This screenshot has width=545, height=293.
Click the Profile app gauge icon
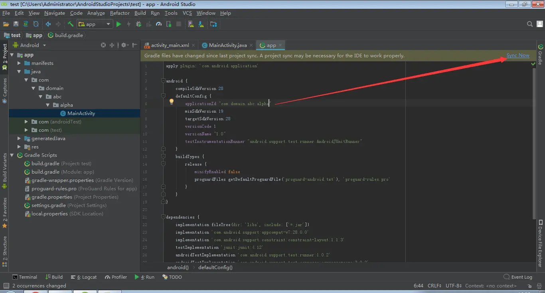point(159,24)
